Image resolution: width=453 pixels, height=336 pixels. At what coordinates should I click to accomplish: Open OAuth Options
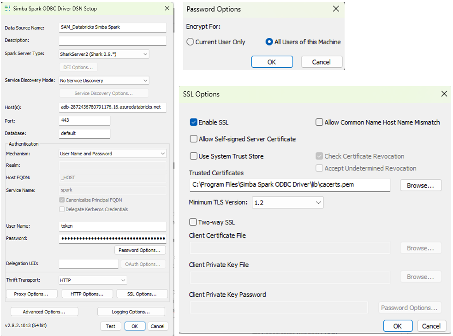pyautogui.click(x=143, y=264)
